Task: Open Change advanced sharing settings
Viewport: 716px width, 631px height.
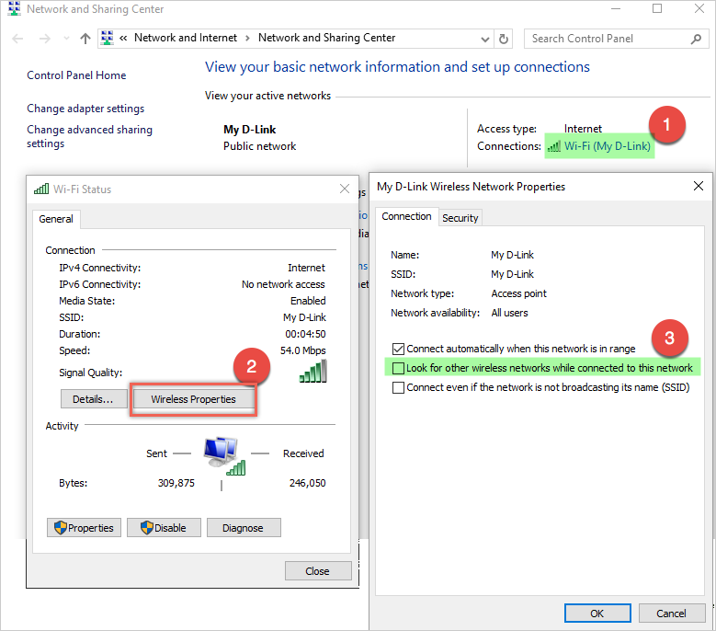Action: [89, 136]
